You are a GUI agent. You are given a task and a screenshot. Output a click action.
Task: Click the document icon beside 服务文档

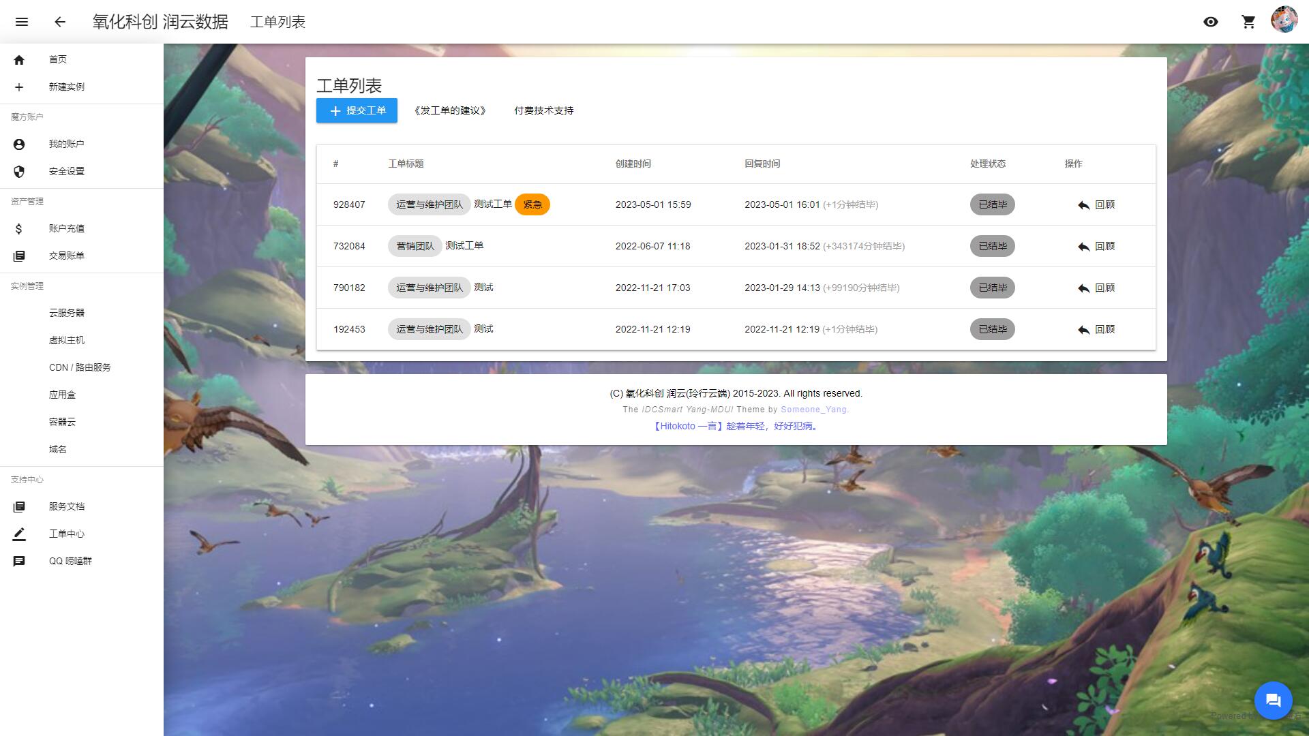(x=19, y=507)
